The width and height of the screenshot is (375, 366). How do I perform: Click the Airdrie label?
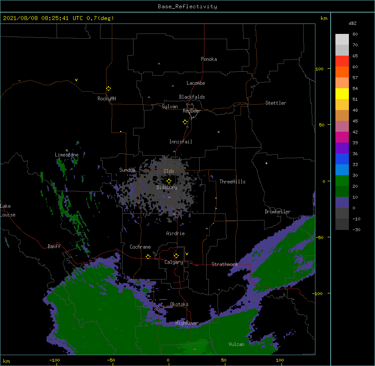(176, 233)
